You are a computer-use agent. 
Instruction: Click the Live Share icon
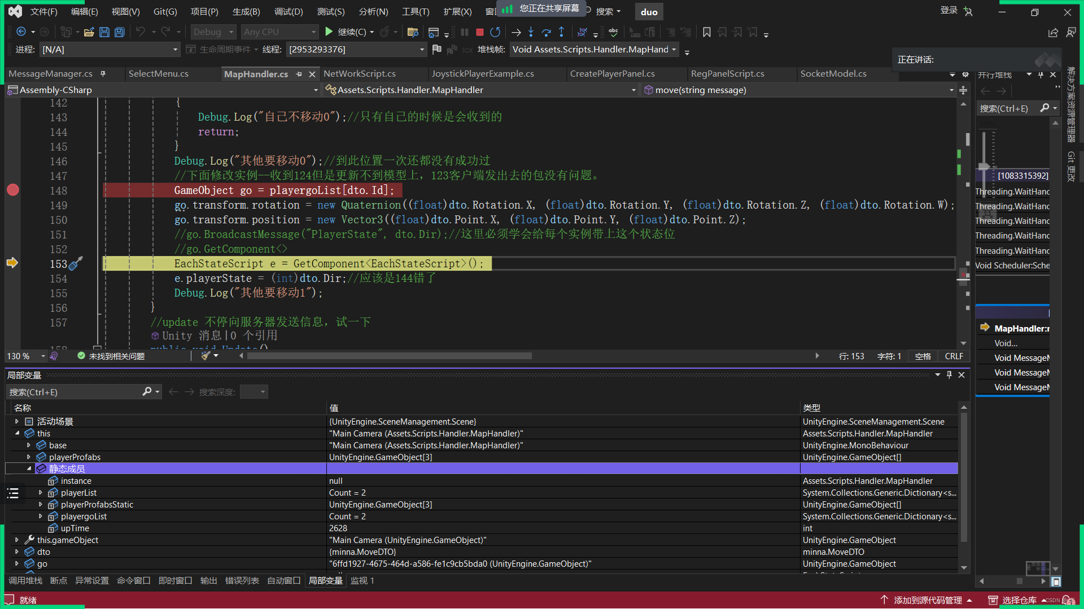pos(1053,33)
